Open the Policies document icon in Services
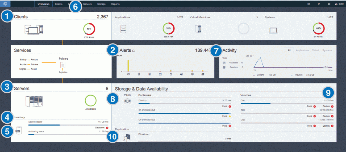Image resolution: width=346 pixels, height=152 pixels. click(x=63, y=65)
